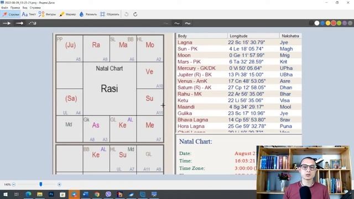The image size is (354, 199).
Task: Choose the curved dotted arrow style
Action: (x=32, y=23)
